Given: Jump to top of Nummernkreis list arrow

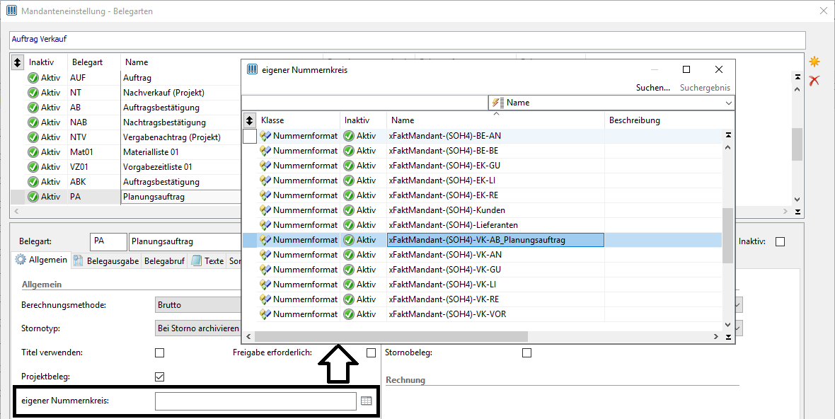Looking at the screenshot, I should 728,135.
